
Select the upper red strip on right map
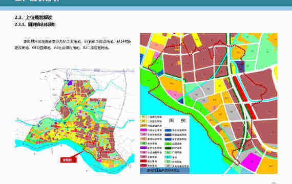[x=240, y=89]
